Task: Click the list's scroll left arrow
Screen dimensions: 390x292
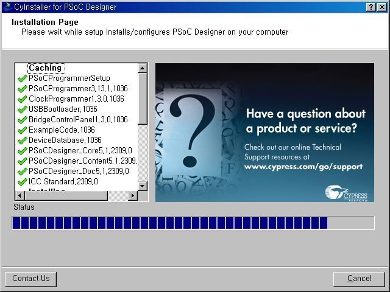Action: (20, 196)
